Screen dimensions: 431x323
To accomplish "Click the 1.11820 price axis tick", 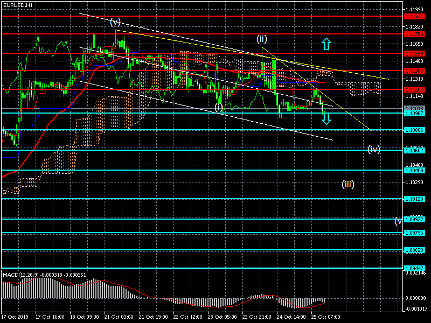I will tap(414, 26).
